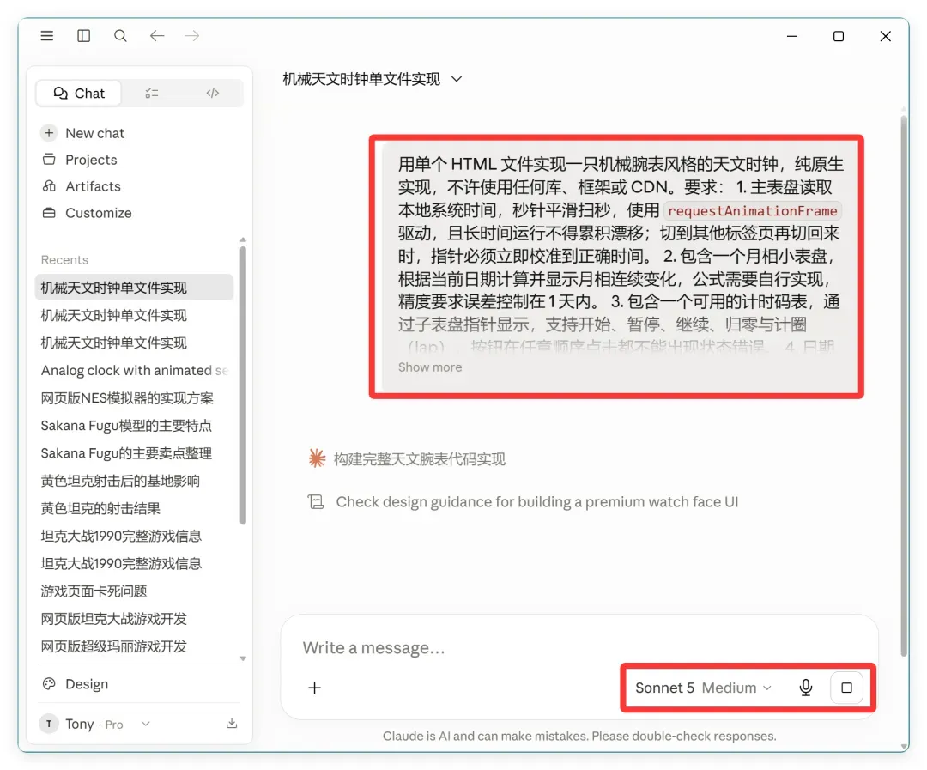Expand the conversation title dropdown chevron

(457, 79)
